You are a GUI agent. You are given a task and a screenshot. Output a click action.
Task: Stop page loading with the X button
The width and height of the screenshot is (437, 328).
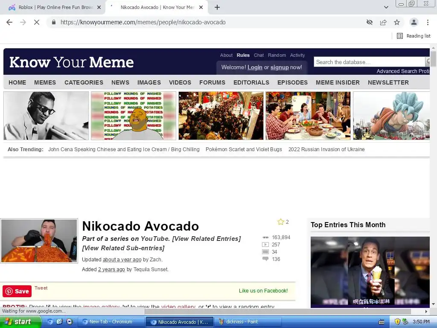pos(37,22)
